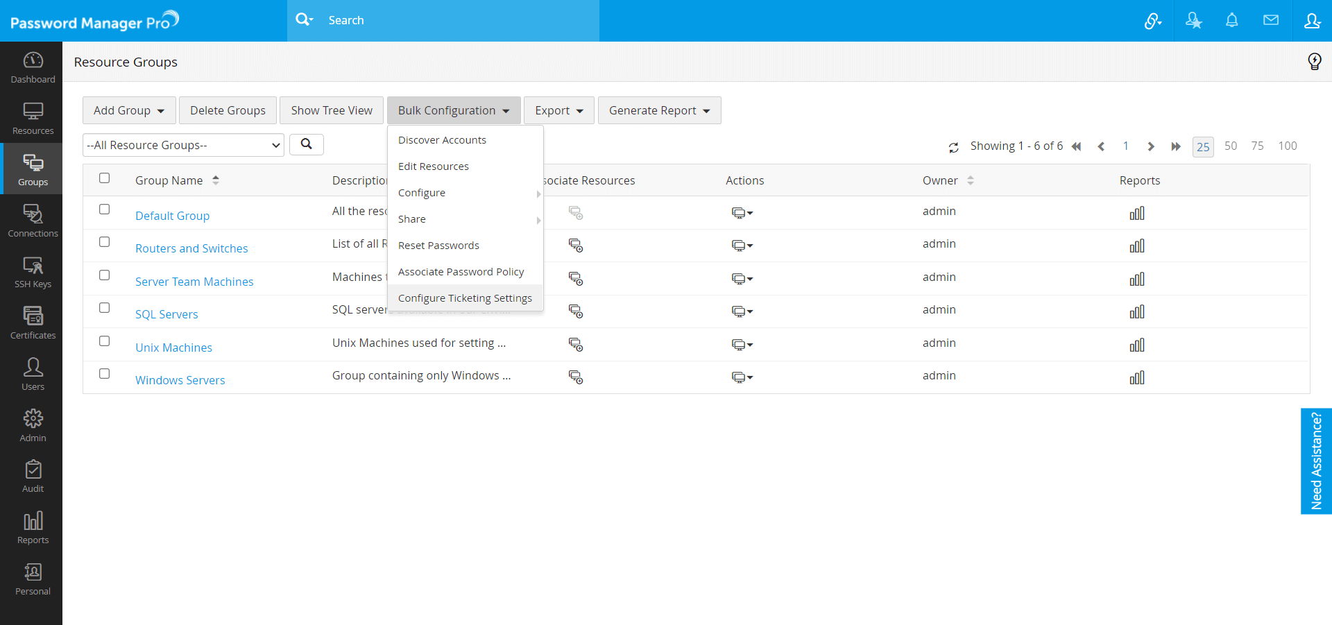1332x625 pixels.
Task: Click the notifications bell icon
Action: coord(1231,21)
